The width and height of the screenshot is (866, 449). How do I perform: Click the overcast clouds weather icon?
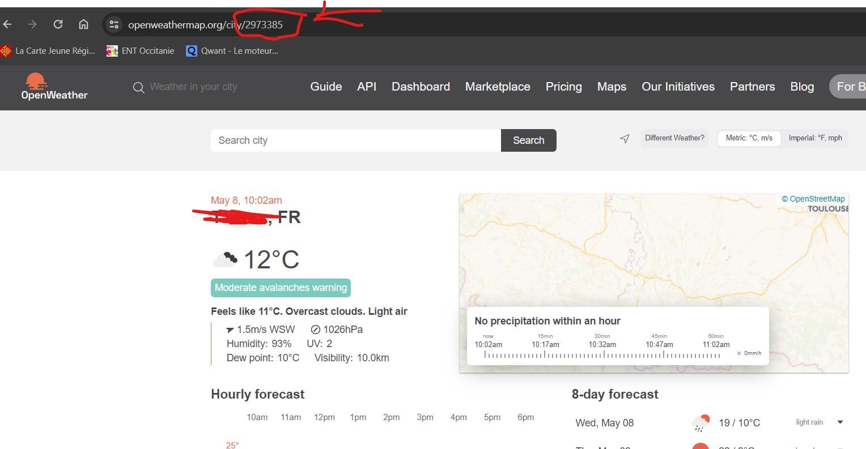click(x=225, y=260)
